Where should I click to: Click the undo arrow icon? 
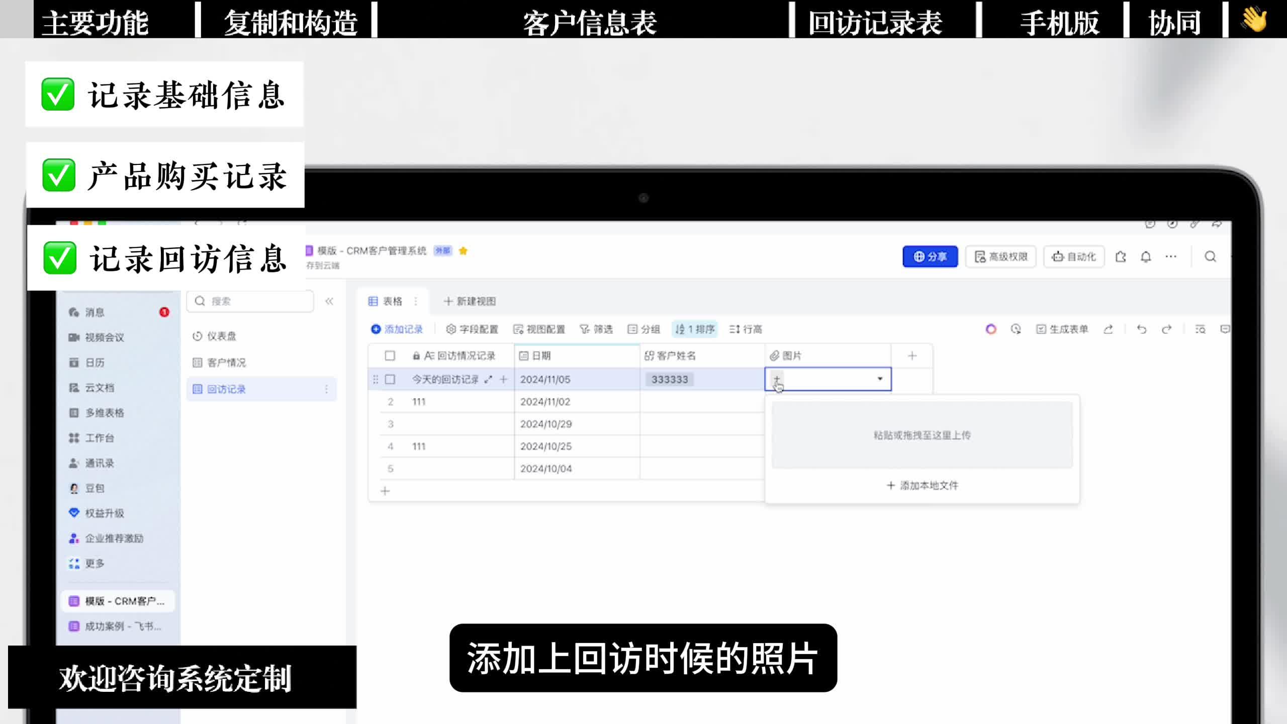(x=1142, y=329)
